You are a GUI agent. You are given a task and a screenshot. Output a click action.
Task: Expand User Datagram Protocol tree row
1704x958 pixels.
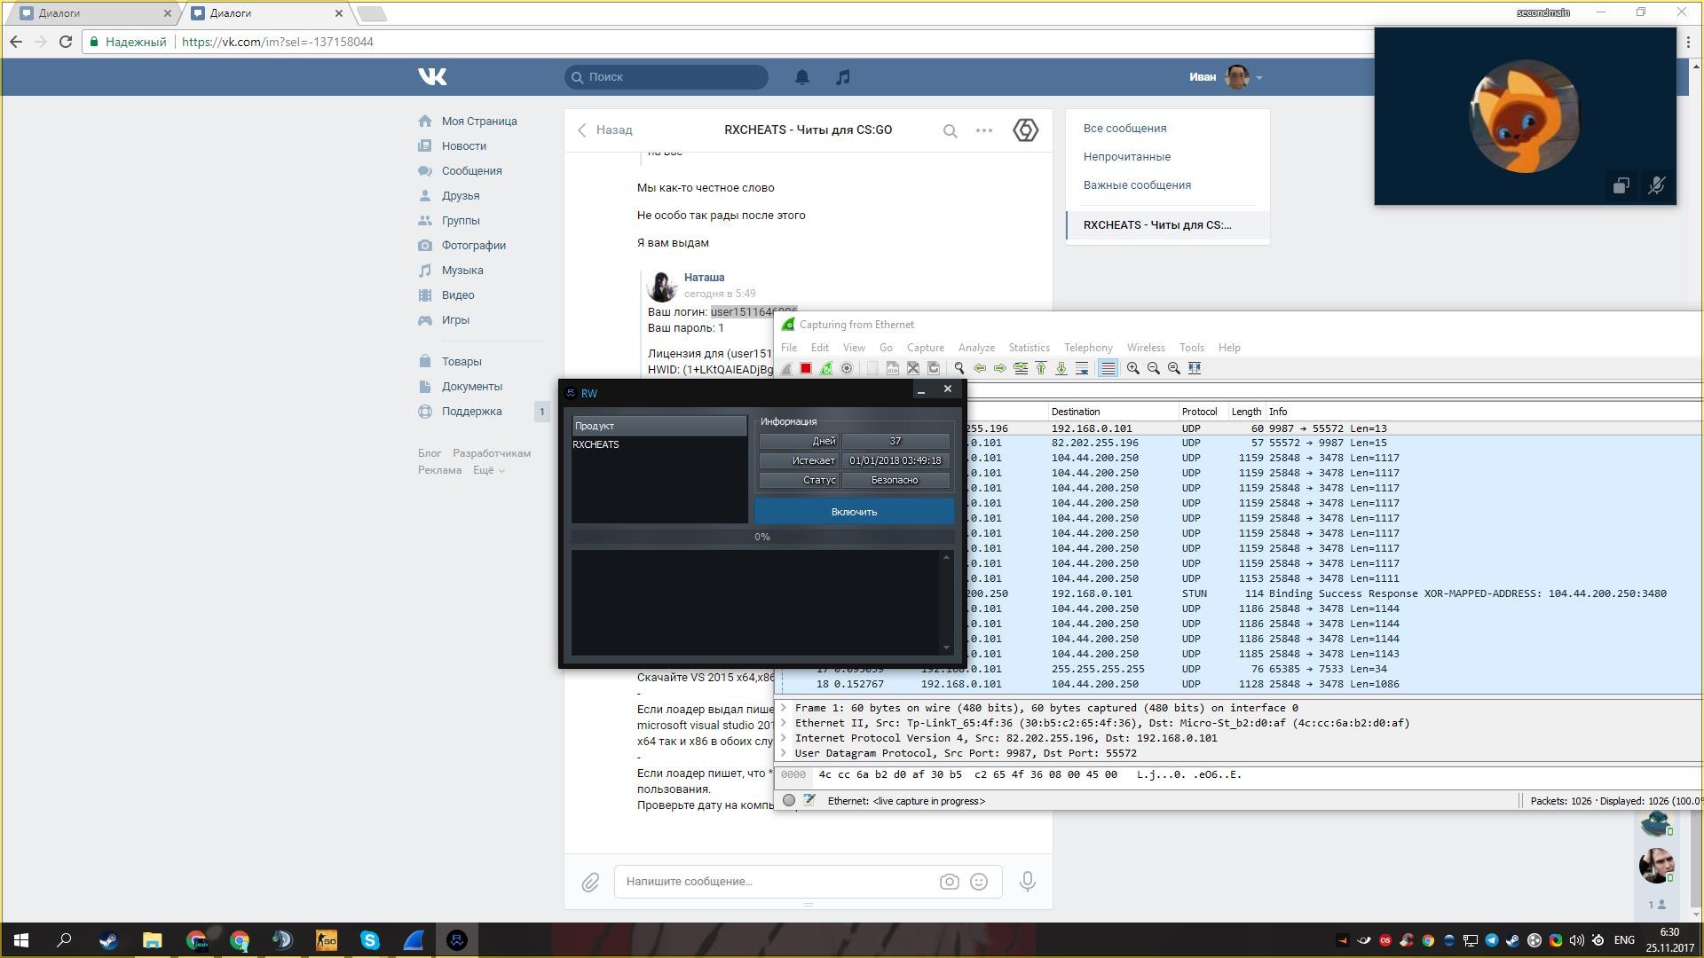pyautogui.click(x=784, y=753)
